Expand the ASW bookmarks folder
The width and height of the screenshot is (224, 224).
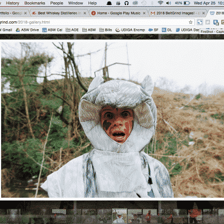pyautogui.click(x=89, y=30)
